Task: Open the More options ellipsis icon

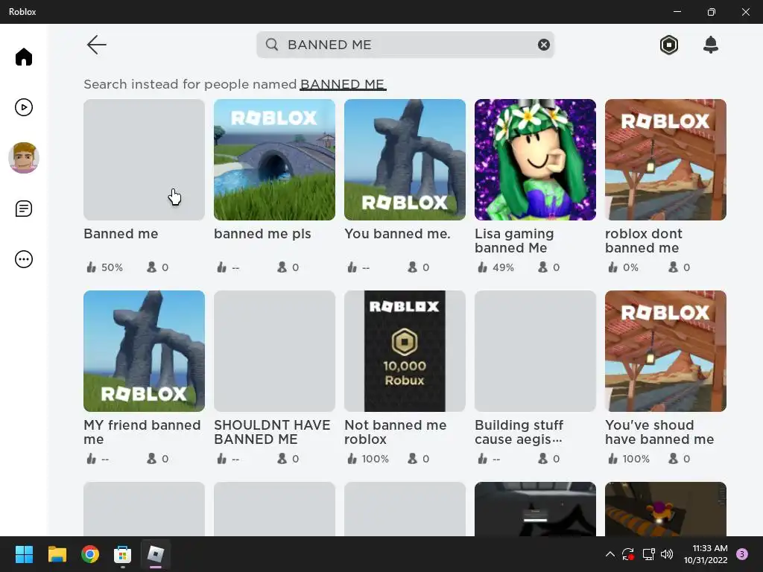Action: [23, 259]
